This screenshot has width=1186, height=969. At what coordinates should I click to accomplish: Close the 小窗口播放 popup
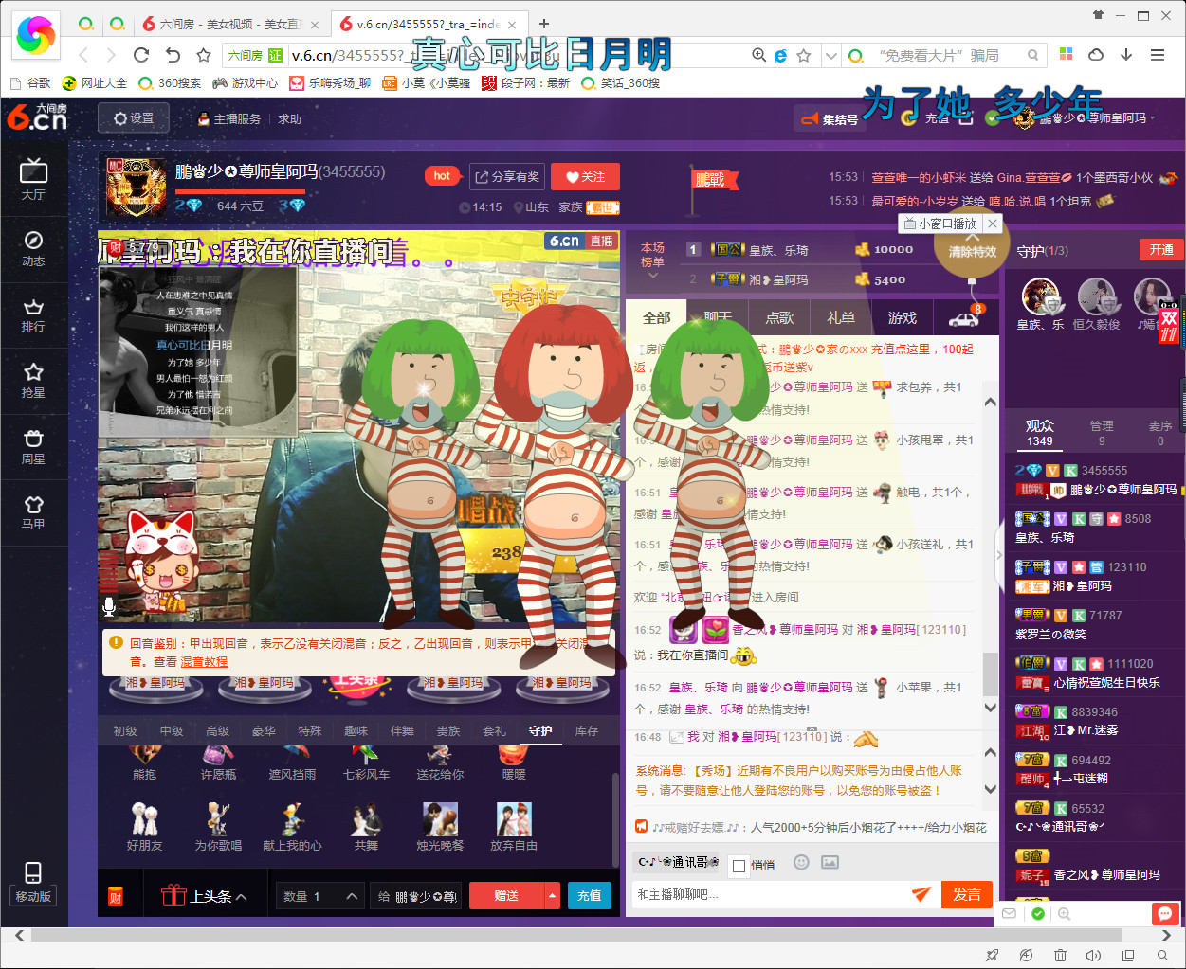[x=992, y=224]
